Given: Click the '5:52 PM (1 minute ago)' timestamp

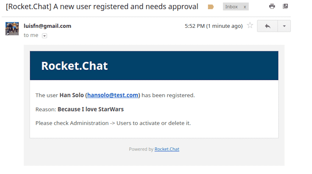Looking at the screenshot, I should click(x=214, y=26).
